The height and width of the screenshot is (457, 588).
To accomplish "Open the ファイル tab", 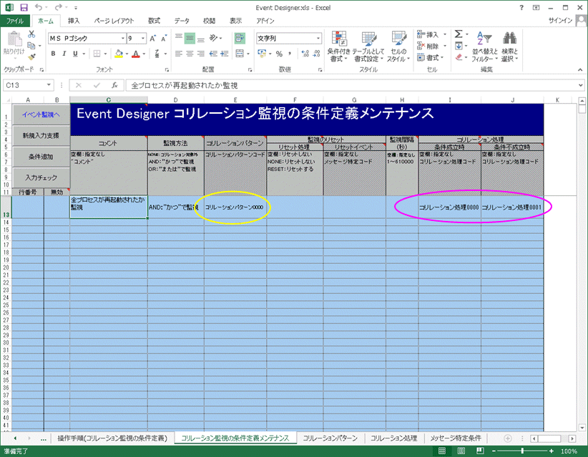I will pyautogui.click(x=14, y=21).
